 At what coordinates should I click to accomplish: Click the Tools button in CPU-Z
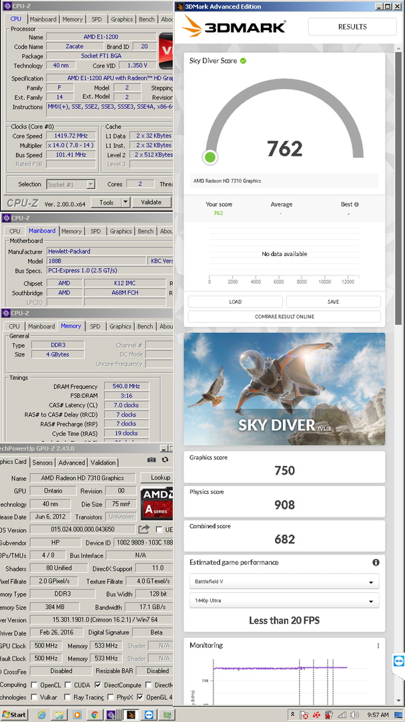coord(106,202)
